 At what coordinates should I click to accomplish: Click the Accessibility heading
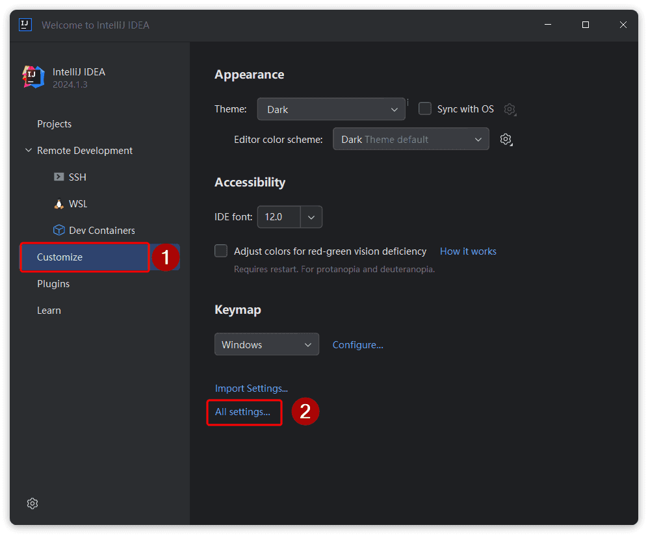pyautogui.click(x=250, y=183)
